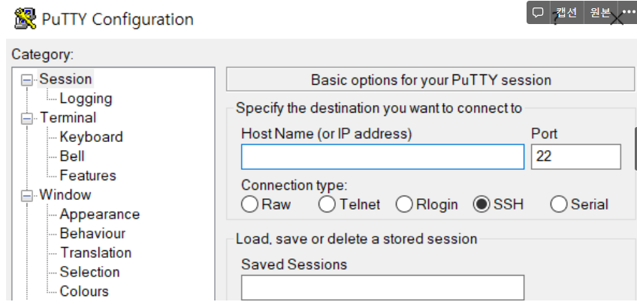
Task: Go to the Colours category
Action: click(84, 291)
